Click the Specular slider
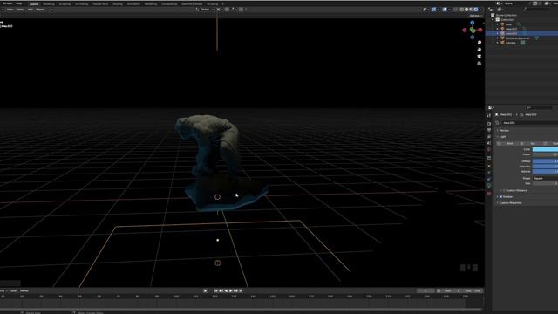The image size is (558, 314). pyautogui.click(x=545, y=167)
